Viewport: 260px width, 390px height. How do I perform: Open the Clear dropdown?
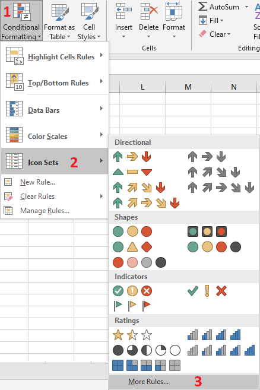[215, 34]
